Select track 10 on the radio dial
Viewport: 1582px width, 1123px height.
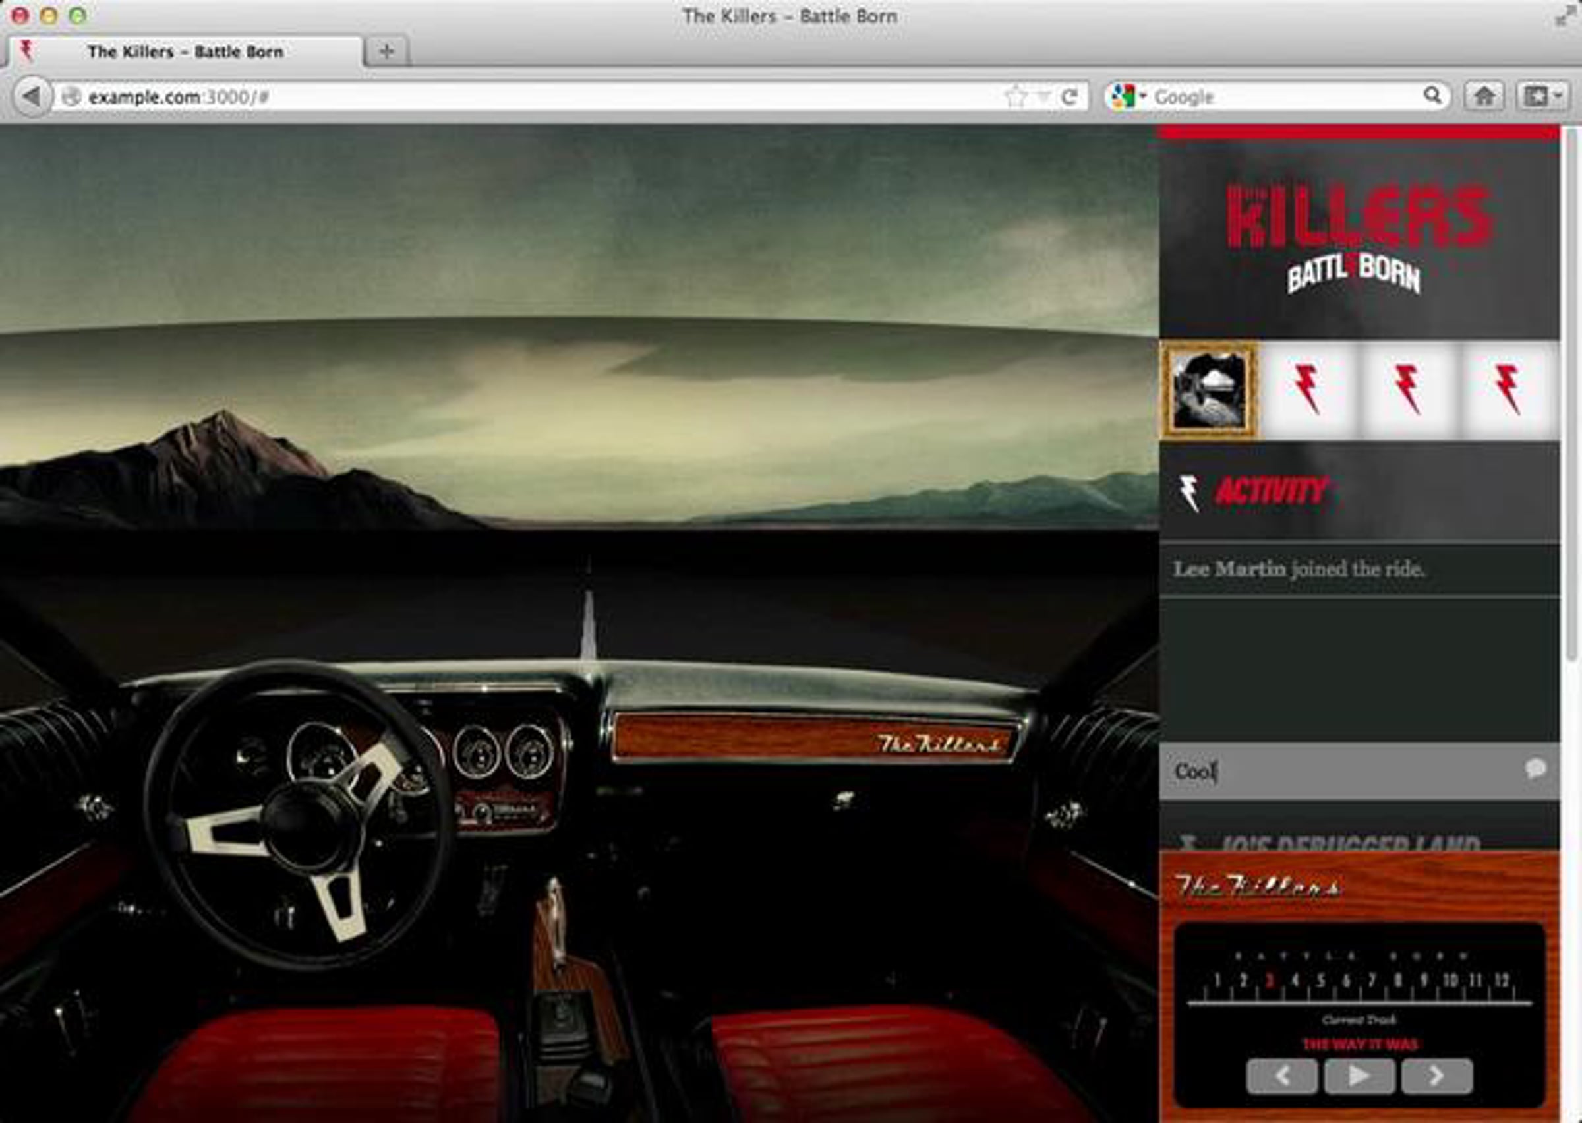(1450, 981)
